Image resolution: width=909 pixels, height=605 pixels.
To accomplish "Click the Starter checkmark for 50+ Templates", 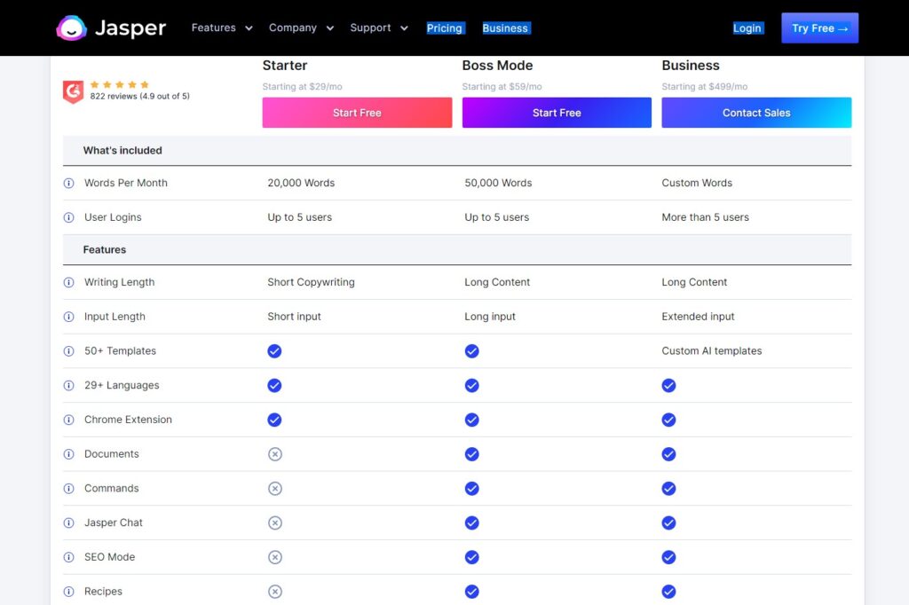I will [x=275, y=351].
